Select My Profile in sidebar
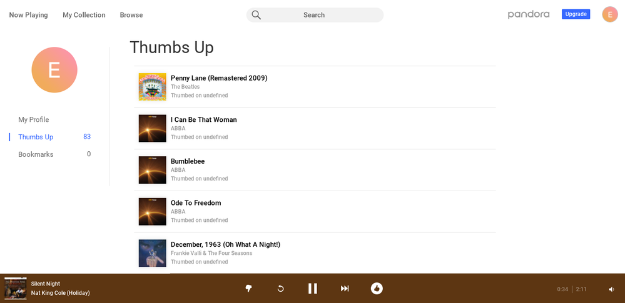Image resolution: width=625 pixels, height=303 pixels. pos(33,120)
